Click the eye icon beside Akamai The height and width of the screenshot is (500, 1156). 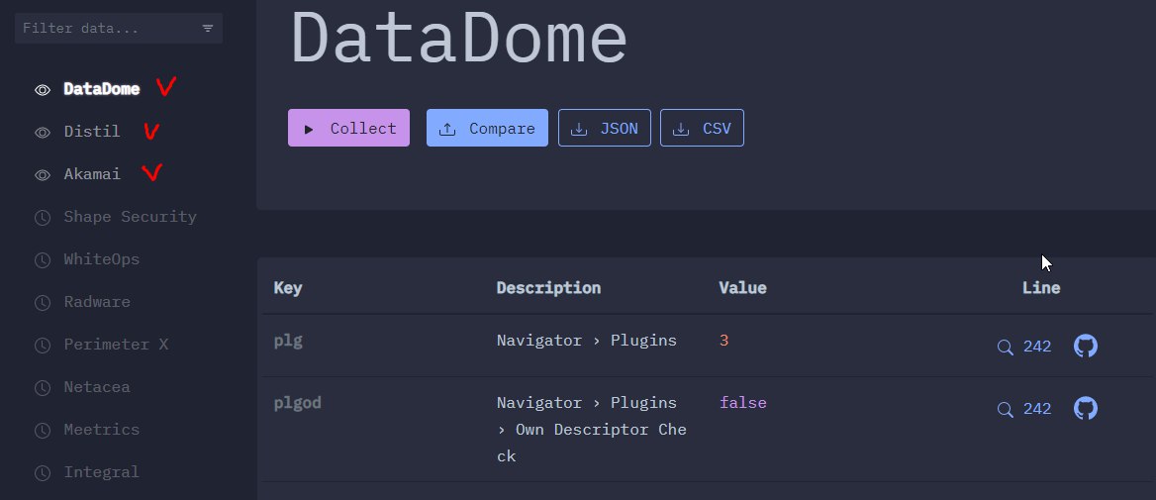(43, 175)
